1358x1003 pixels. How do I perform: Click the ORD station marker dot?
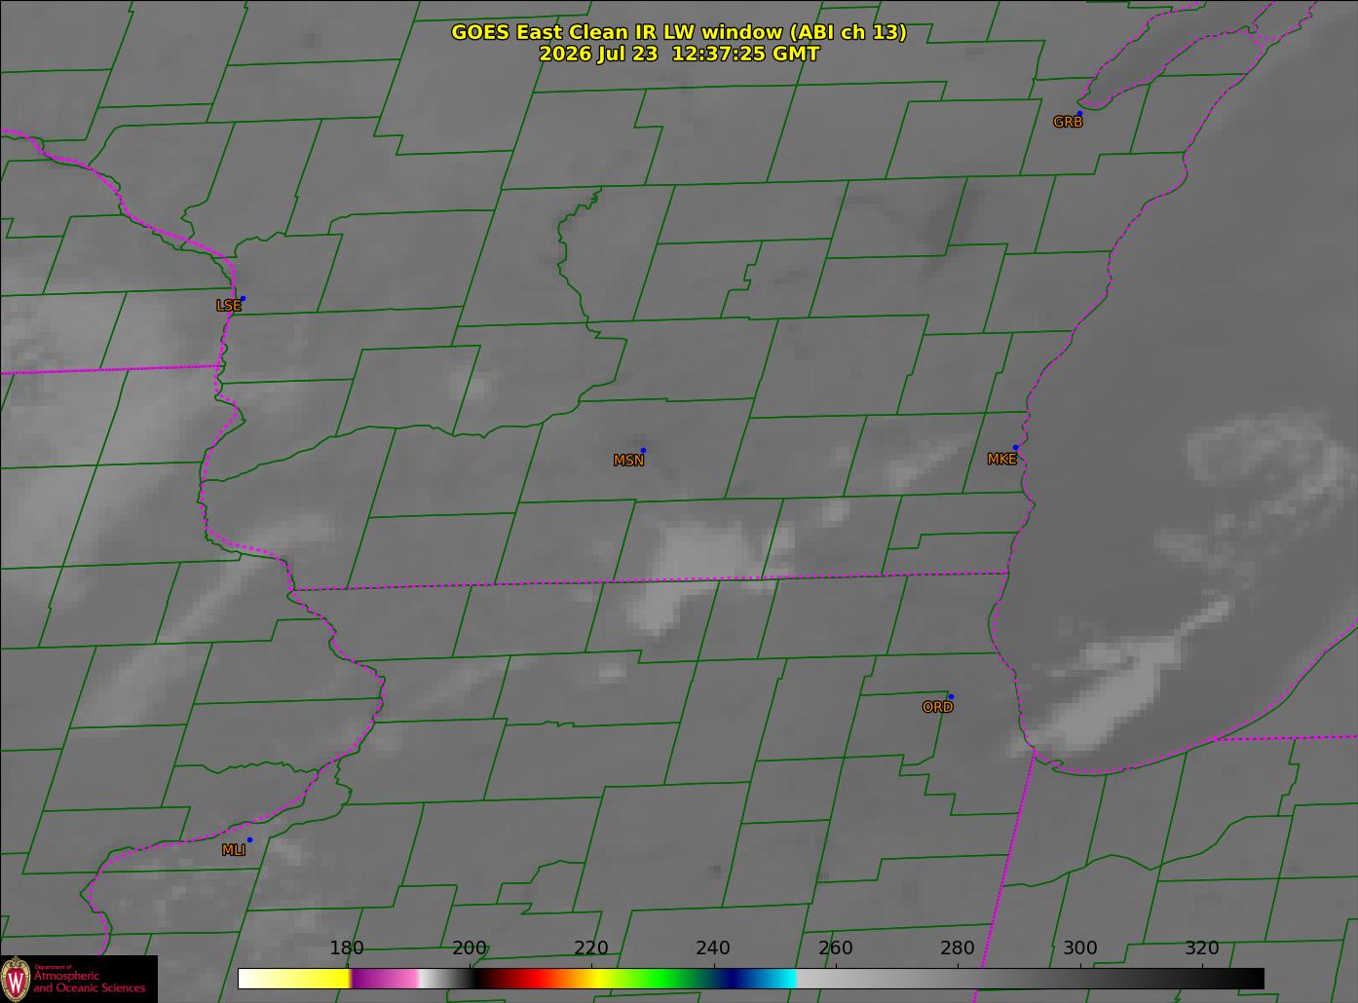[x=951, y=696]
